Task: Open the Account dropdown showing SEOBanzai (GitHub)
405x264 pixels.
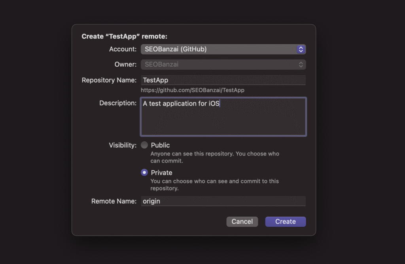Action: click(223, 49)
